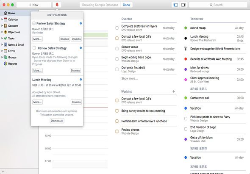Click Done to finish browsing database
The width and height of the screenshot is (250, 174).
click(126, 5)
